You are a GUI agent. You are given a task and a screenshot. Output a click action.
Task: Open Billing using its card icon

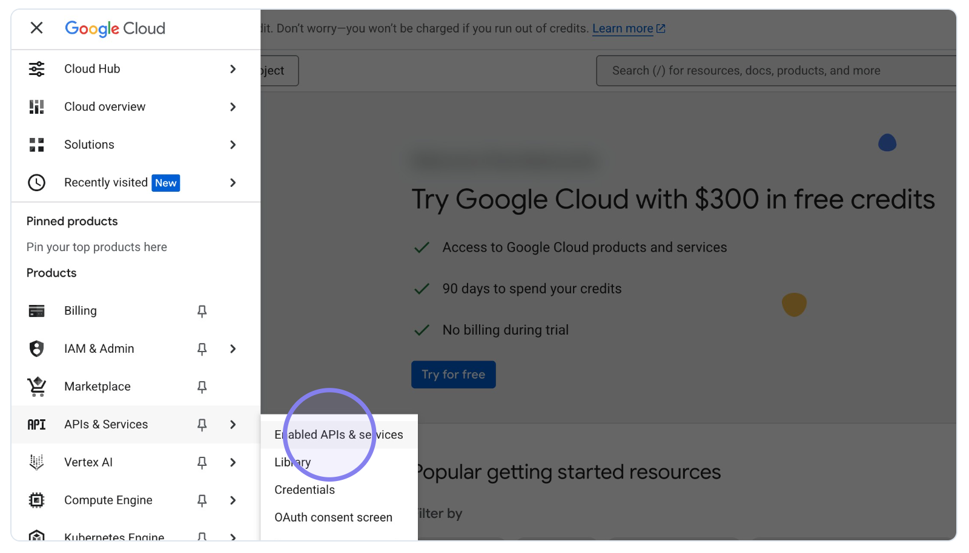pos(36,310)
